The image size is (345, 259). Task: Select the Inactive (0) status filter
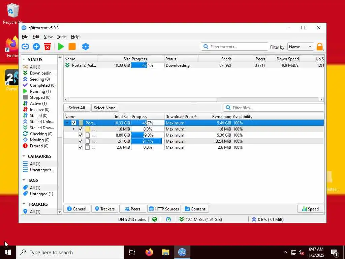coord(39,110)
